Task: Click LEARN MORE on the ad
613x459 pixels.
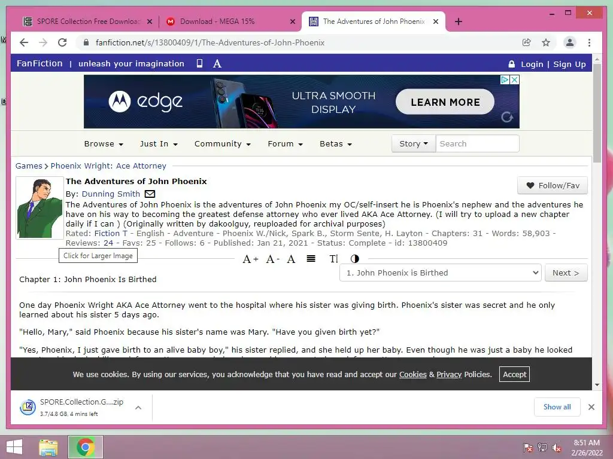Action: [445, 102]
